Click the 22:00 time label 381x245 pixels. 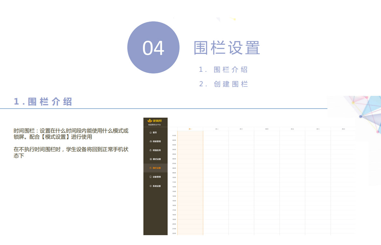174,233
